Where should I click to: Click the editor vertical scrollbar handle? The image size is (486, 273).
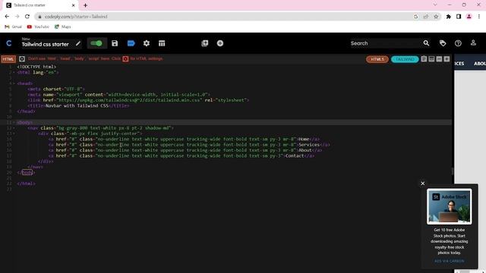[x=453, y=171]
